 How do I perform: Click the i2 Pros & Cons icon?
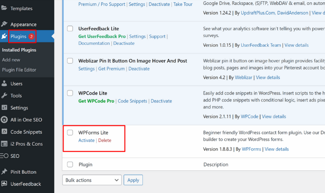coord(4,144)
